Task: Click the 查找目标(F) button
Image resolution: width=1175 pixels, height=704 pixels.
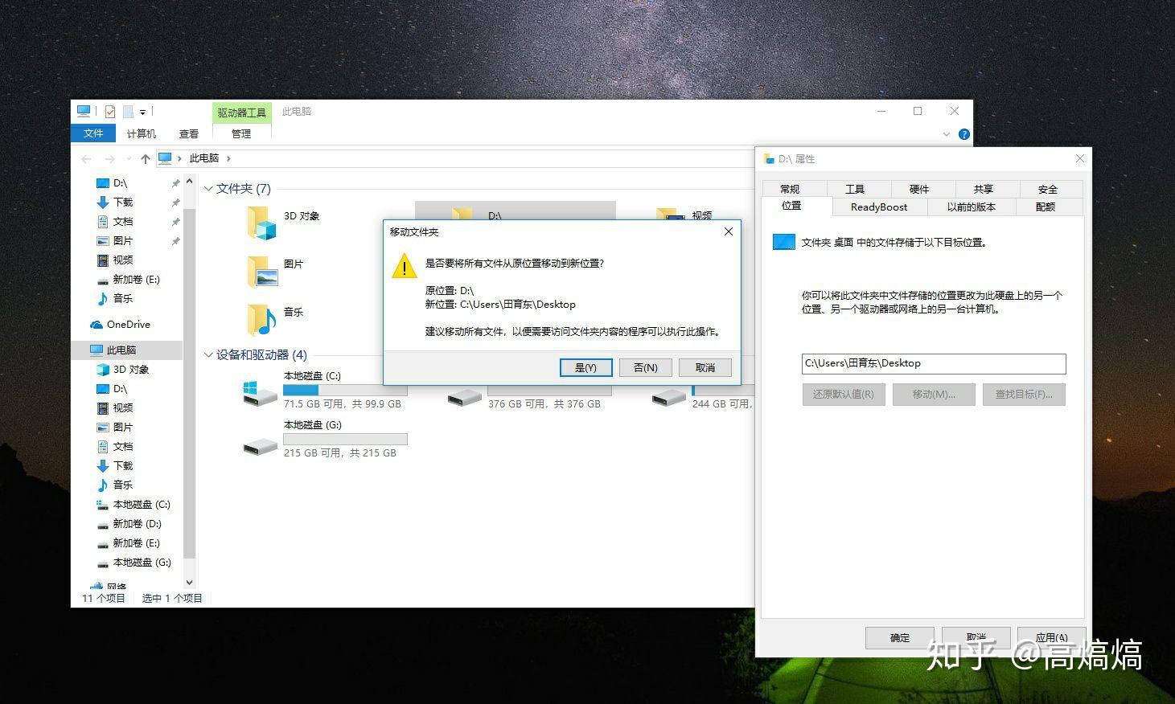Action: [x=1024, y=394]
